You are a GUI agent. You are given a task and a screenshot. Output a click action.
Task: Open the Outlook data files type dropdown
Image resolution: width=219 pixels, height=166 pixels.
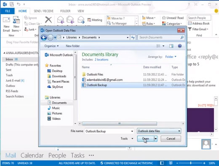[x=159, y=131]
